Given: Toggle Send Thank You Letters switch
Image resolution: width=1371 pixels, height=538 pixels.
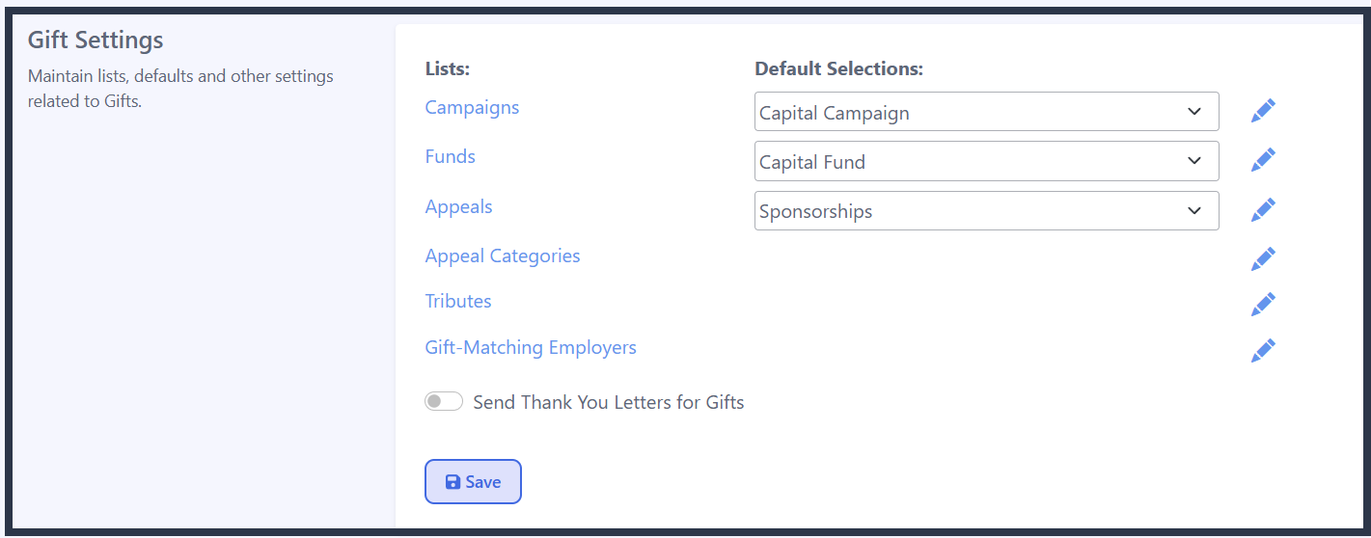Looking at the screenshot, I should [444, 401].
